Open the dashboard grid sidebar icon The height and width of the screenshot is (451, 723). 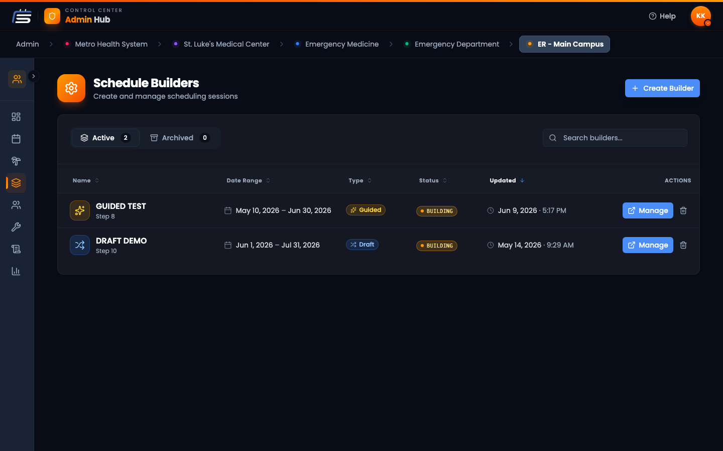click(16, 117)
